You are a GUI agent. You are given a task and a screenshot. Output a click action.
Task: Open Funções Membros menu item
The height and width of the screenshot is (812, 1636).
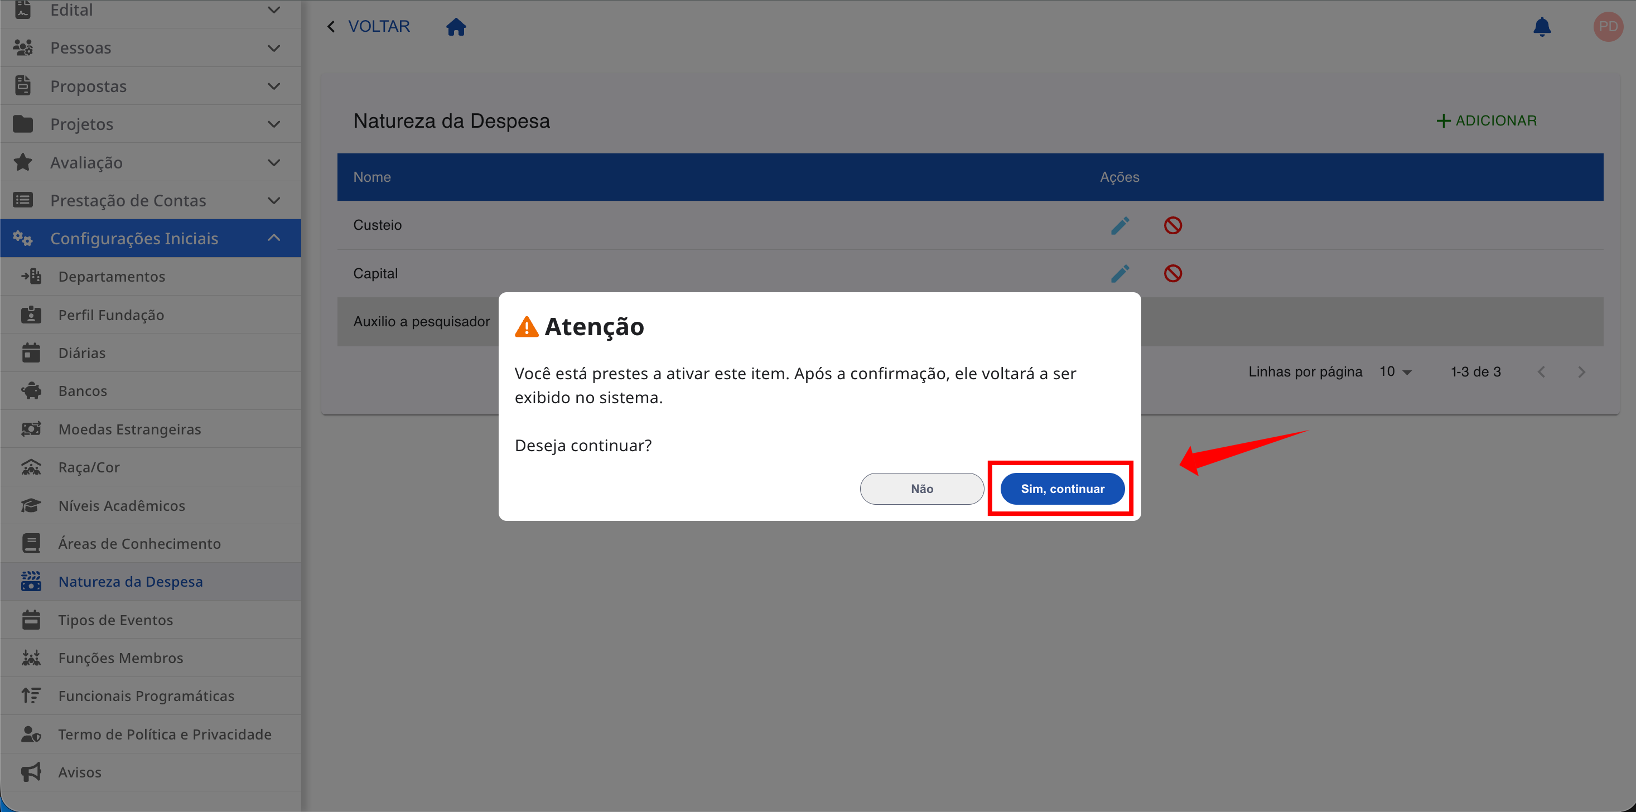pyautogui.click(x=151, y=658)
